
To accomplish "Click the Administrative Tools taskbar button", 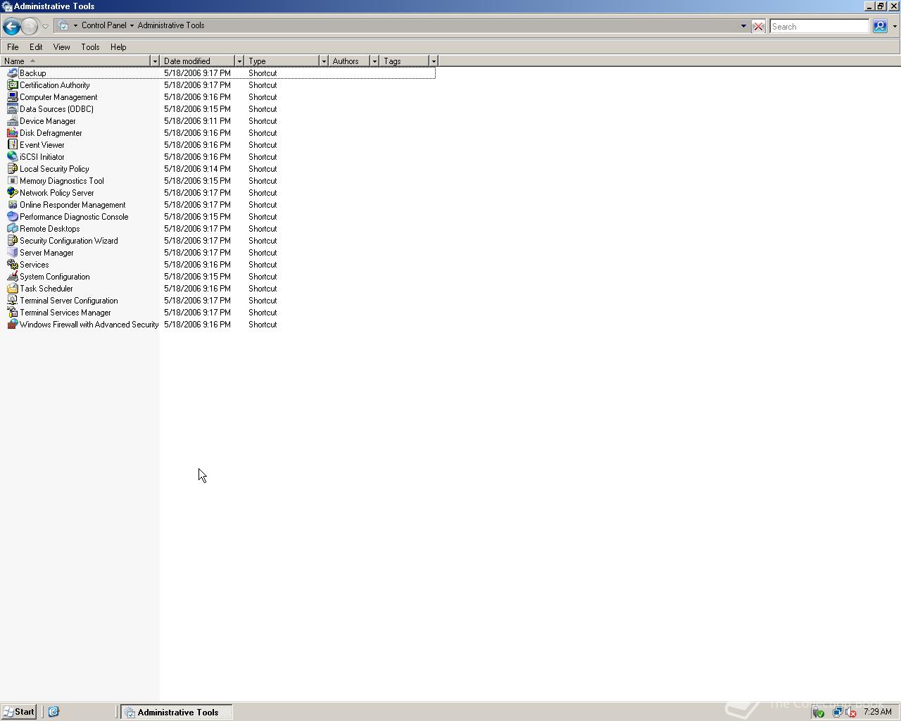I will pyautogui.click(x=176, y=712).
